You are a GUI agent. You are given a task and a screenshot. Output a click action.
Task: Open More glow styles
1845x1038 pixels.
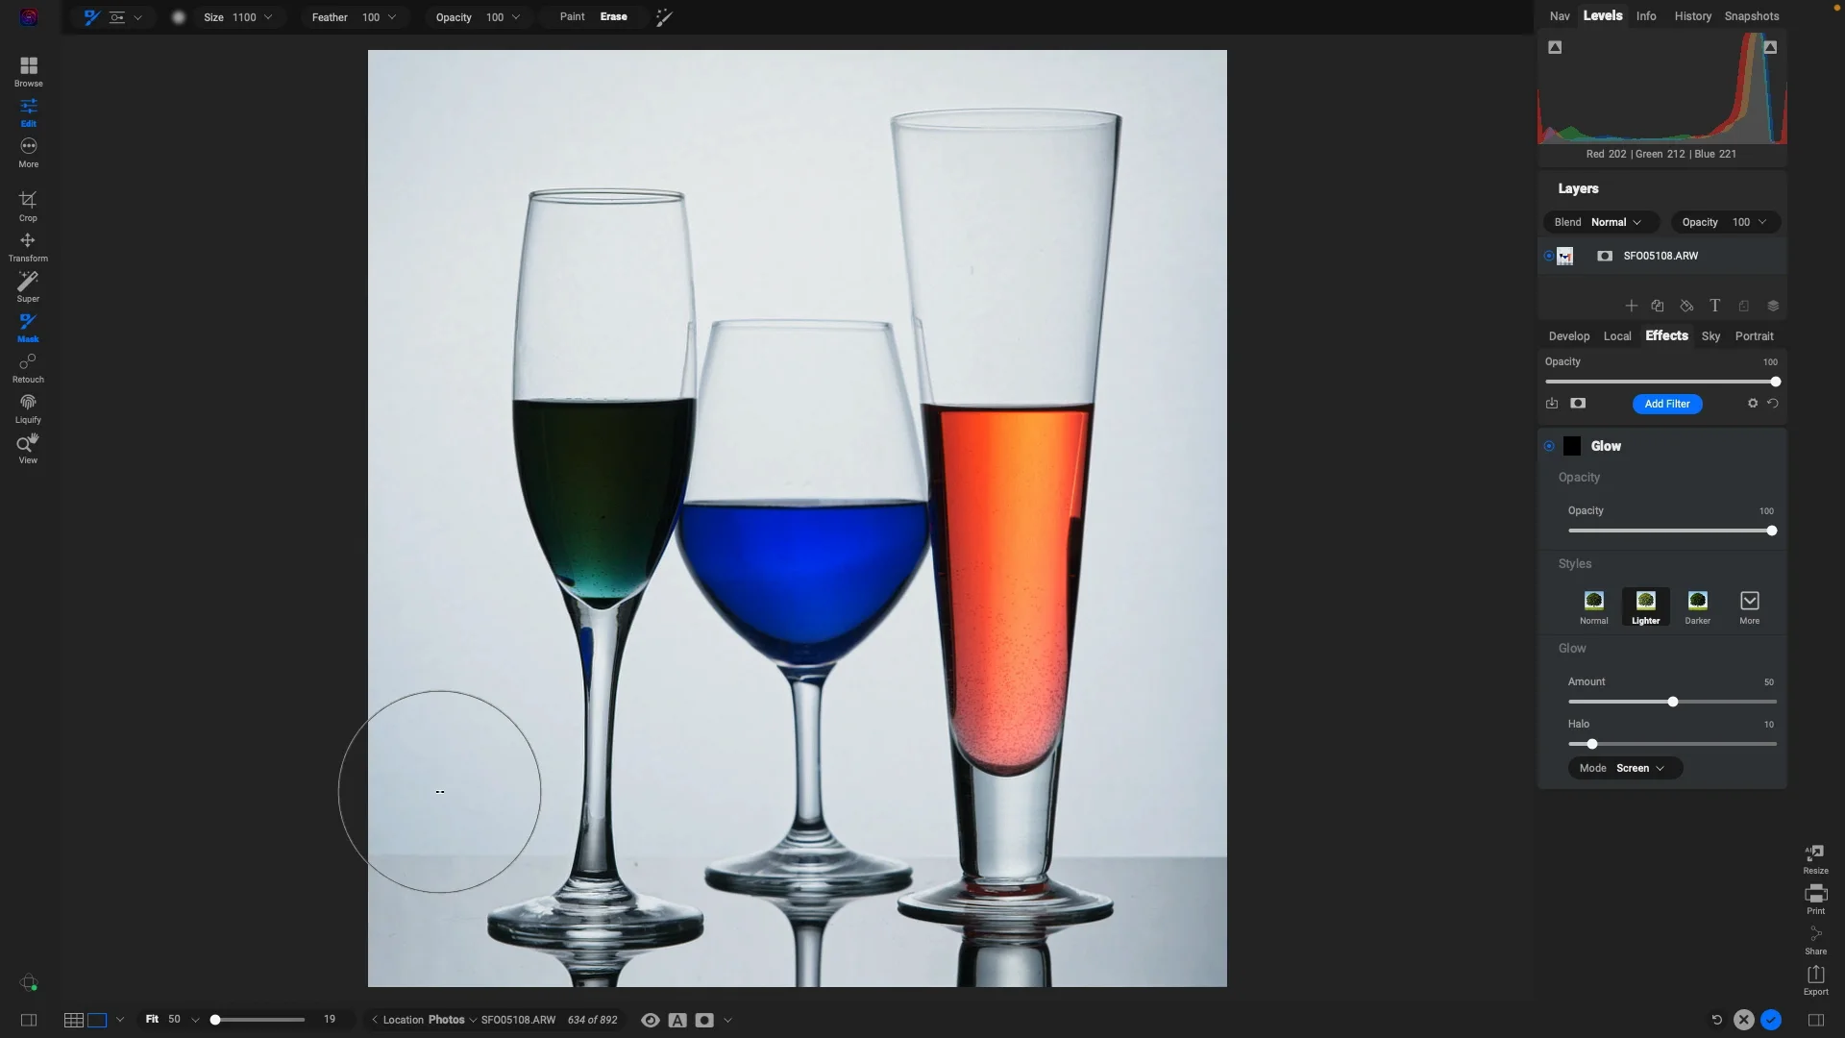pos(1749,606)
